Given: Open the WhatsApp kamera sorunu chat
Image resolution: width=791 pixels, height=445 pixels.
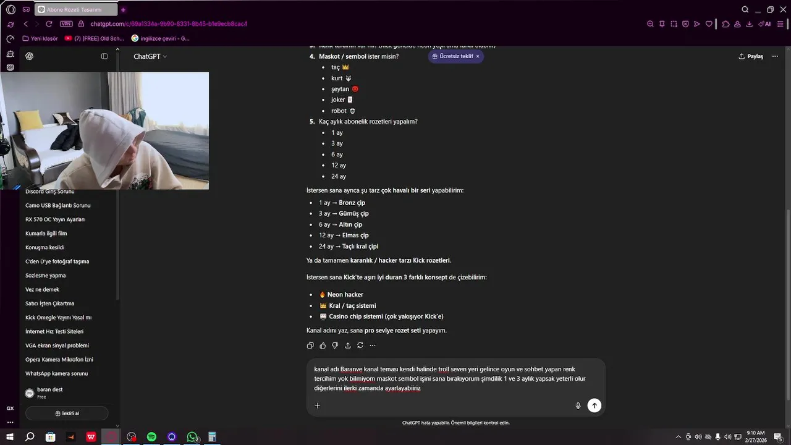Looking at the screenshot, I should pyautogui.click(x=56, y=373).
